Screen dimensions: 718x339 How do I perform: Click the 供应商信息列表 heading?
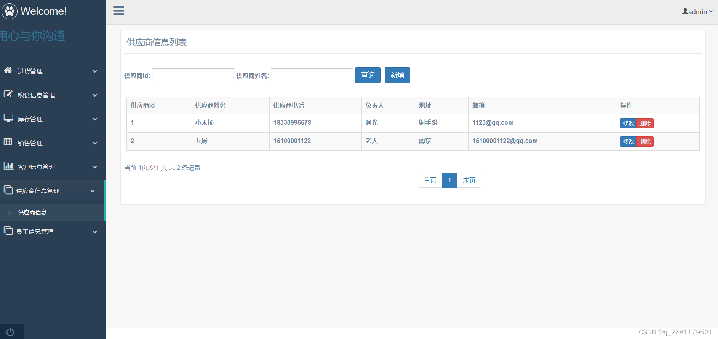tap(157, 42)
